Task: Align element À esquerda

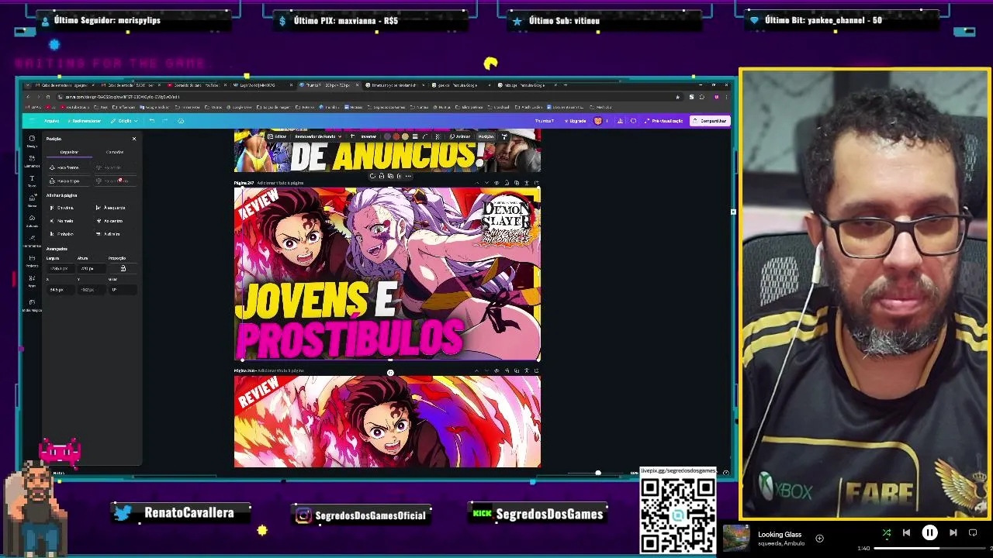Action: click(x=110, y=208)
